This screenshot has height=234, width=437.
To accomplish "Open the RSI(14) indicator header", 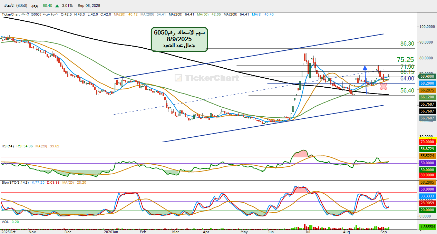I will (8, 146).
